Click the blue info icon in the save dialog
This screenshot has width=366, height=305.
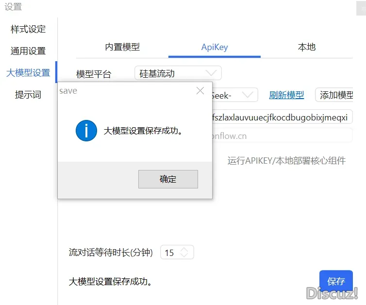coord(86,131)
